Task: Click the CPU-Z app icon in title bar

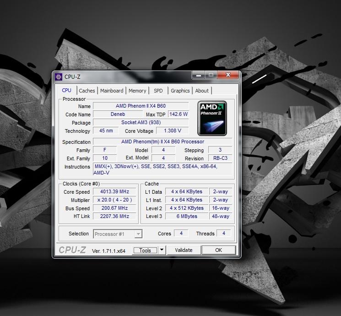Action: (x=59, y=76)
